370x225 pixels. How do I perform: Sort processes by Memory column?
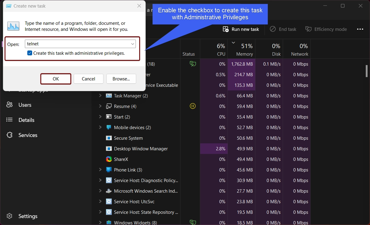tap(242, 49)
